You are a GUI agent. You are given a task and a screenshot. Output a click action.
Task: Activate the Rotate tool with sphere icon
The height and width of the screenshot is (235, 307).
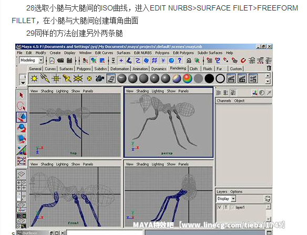pos(21,128)
